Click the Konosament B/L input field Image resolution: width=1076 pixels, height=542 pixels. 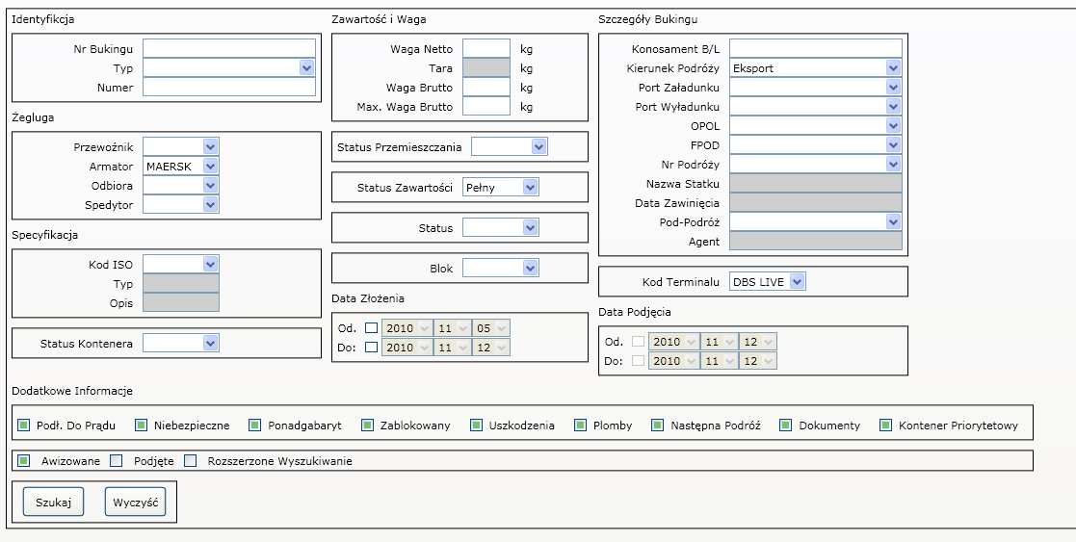[x=815, y=49]
